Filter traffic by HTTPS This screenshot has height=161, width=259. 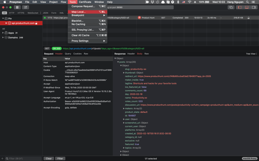[x=21, y=13]
